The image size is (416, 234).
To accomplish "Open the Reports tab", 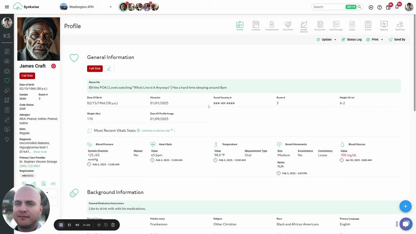I will (384, 26).
